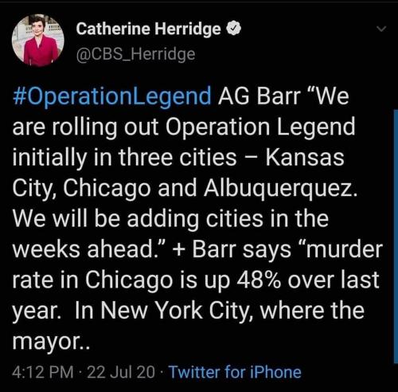This screenshot has width=398, height=392.
Task: Click the Catherine Herridge display name
Action: coord(148,29)
